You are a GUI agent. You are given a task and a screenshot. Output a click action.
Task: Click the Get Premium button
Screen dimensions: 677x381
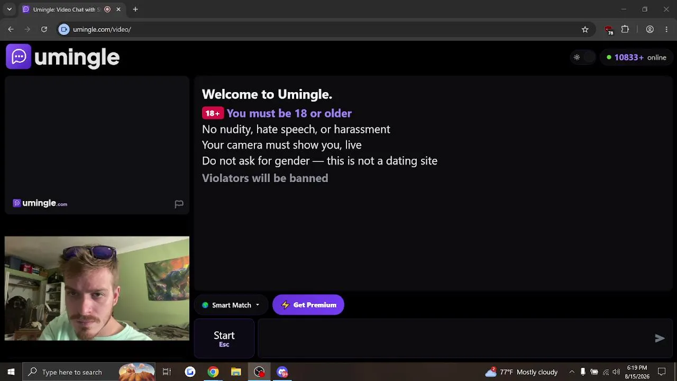pyautogui.click(x=308, y=305)
